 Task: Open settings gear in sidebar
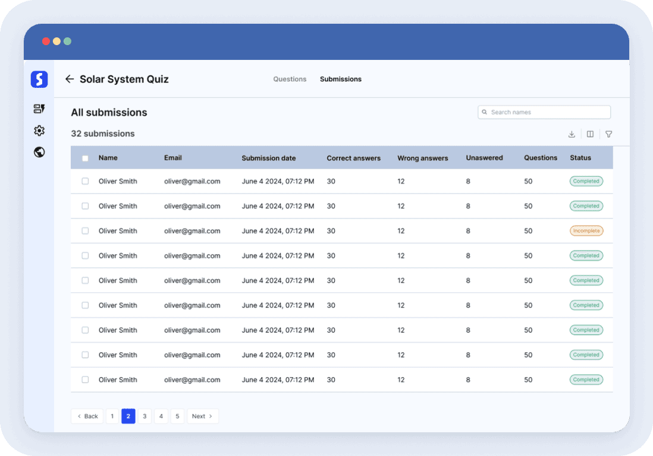[x=39, y=131]
